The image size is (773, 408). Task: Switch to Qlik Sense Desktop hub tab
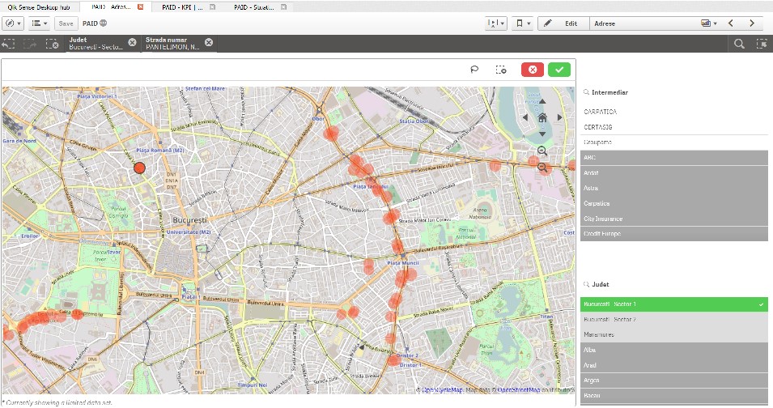tap(39, 7)
